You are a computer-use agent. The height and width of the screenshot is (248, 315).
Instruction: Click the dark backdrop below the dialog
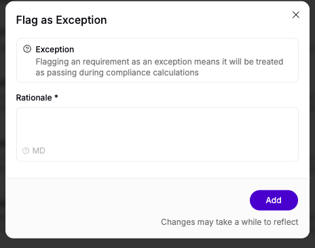coord(157,244)
